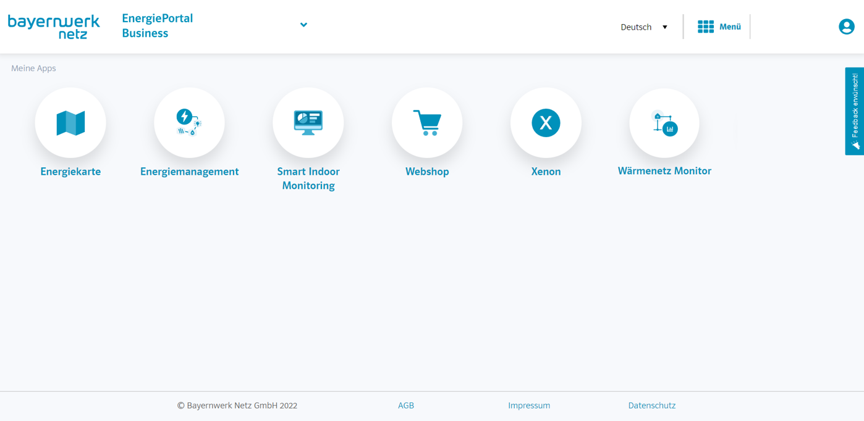Click the Meine Apps heading
Screen dimensions: 864x421
pyautogui.click(x=33, y=68)
